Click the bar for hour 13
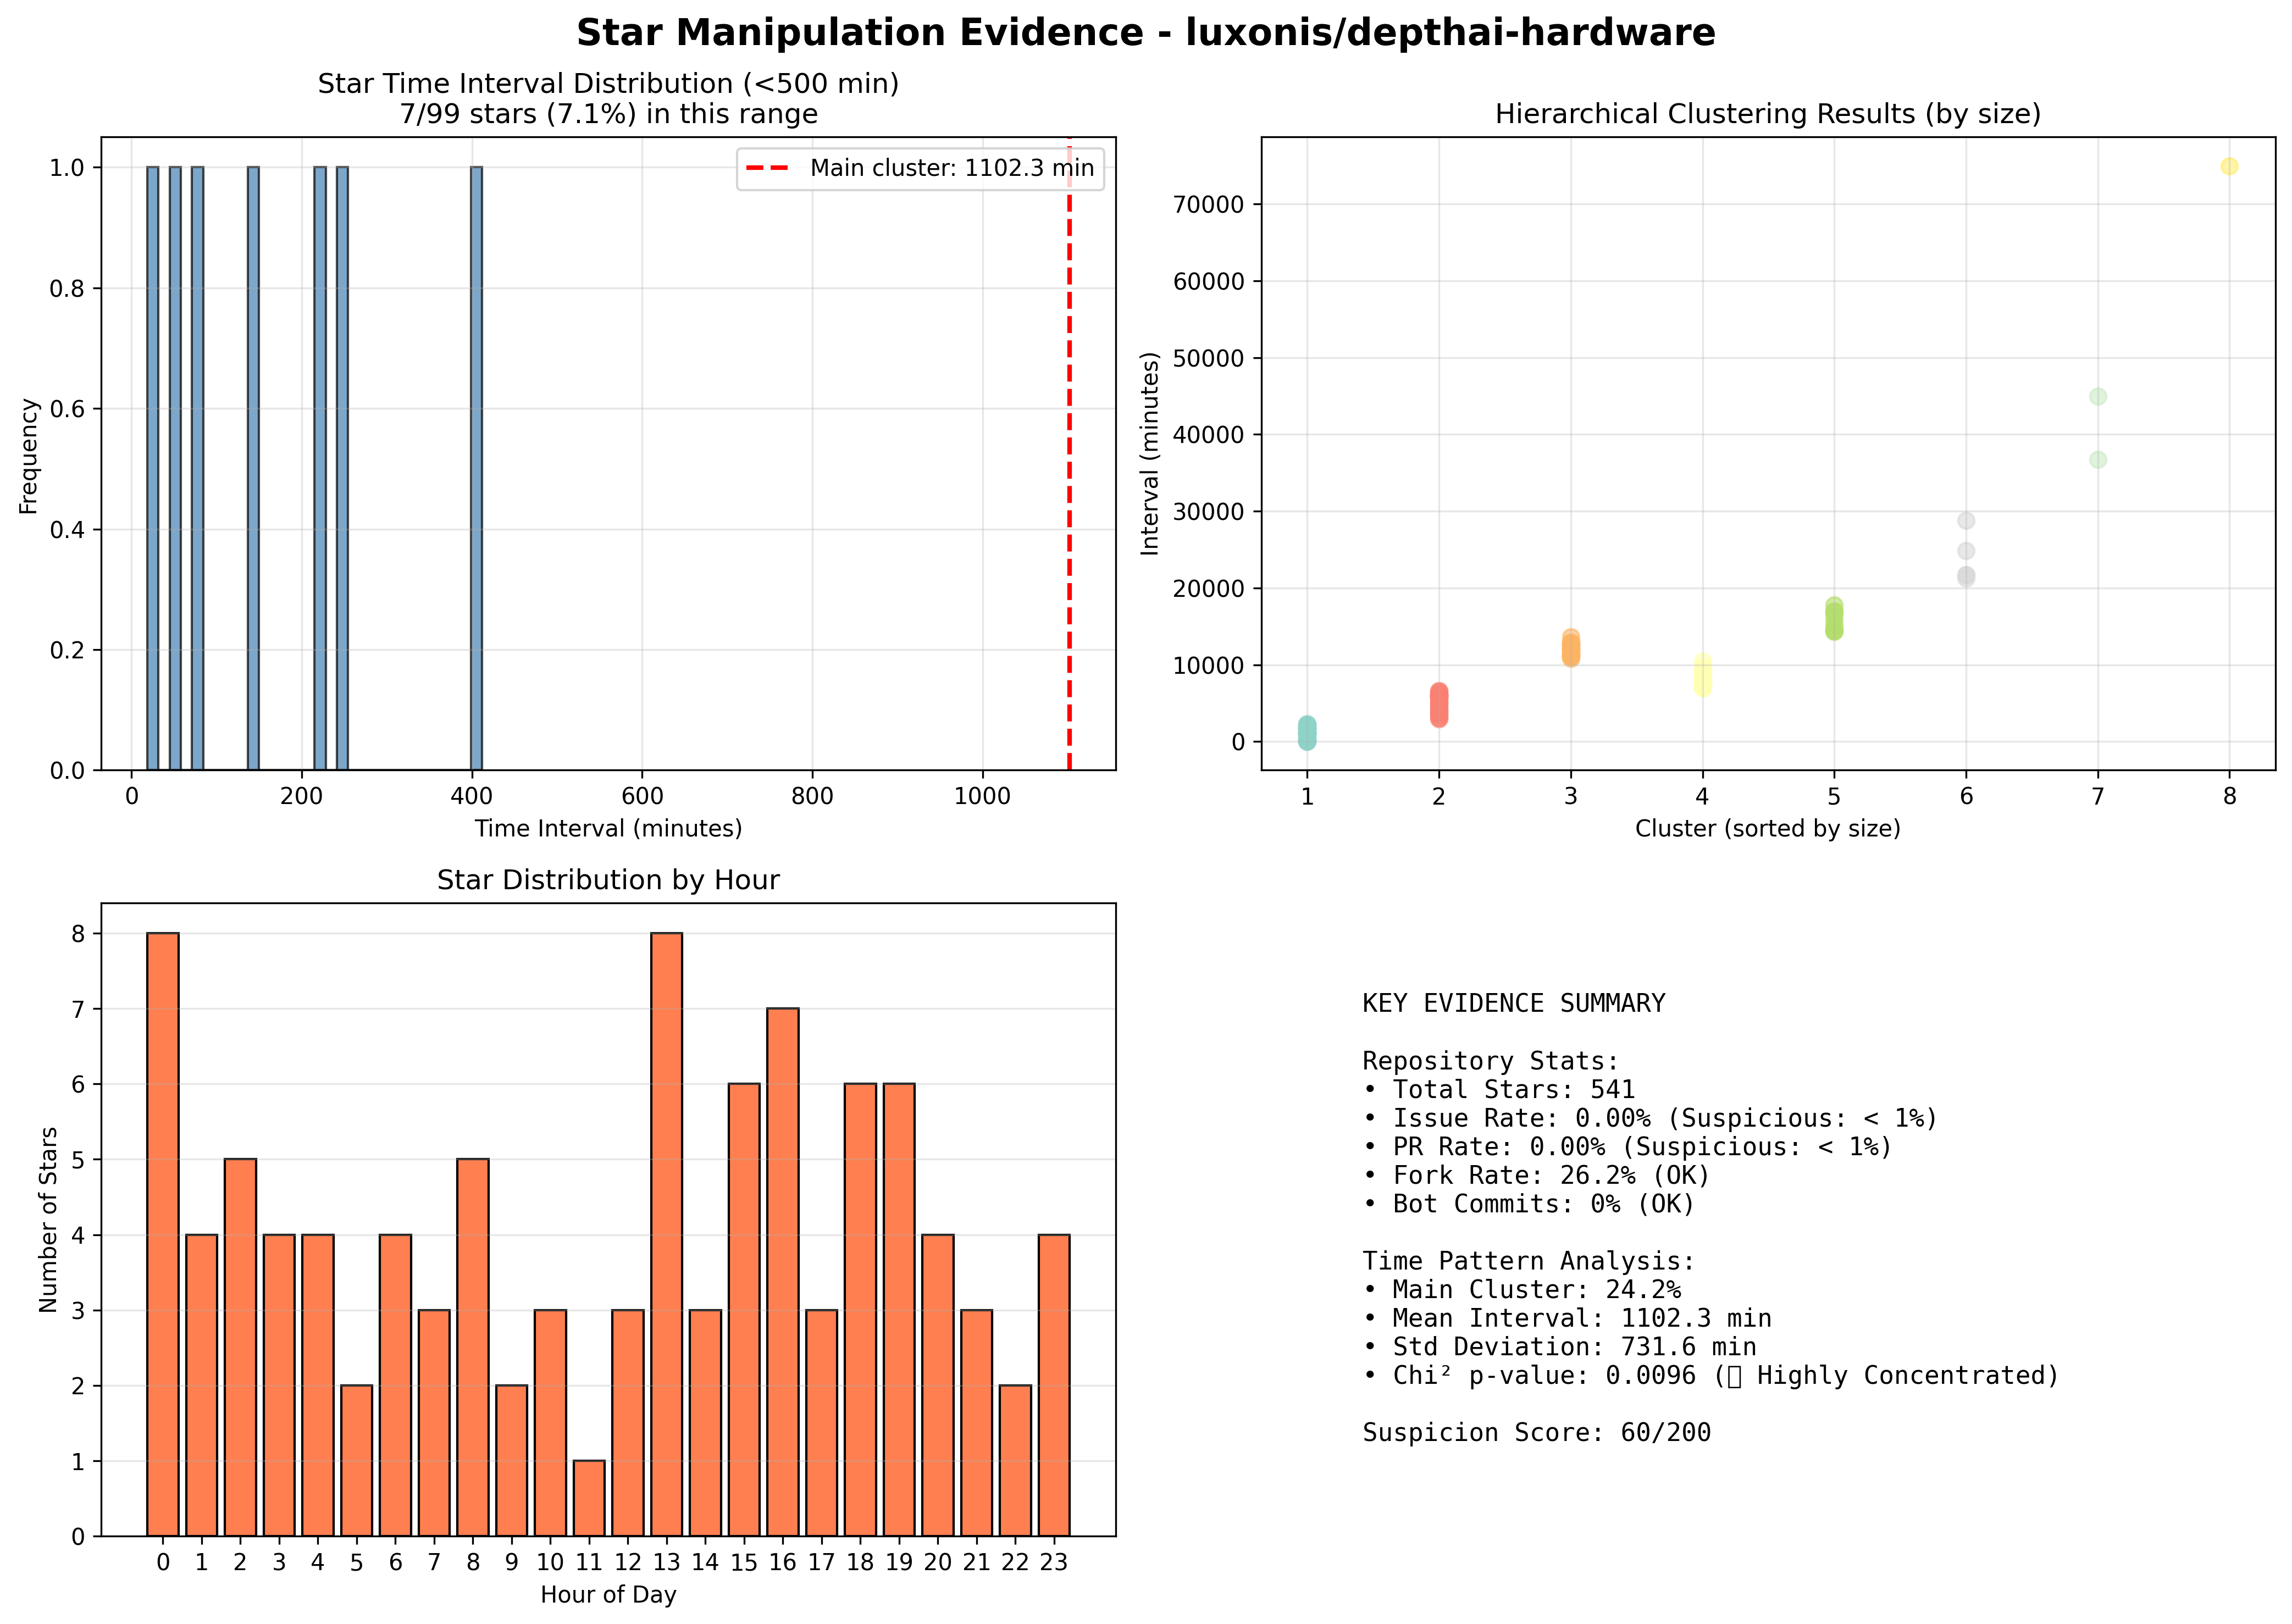 (x=666, y=1234)
